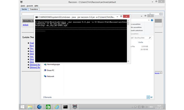Switch to the Raccoon taskbar icon
Image resolution: width=184 pixels, height=110 pixels.
tap(75, 107)
